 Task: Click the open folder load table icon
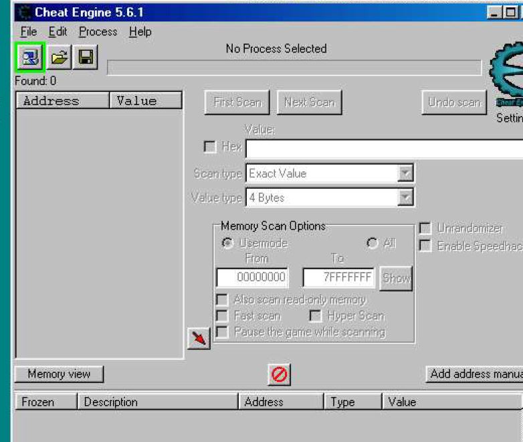coord(59,57)
